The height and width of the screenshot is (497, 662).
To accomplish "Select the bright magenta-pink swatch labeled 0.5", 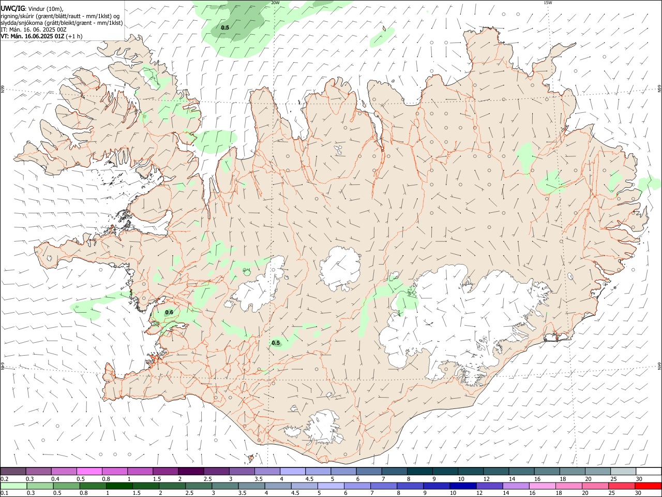I will (89, 471).
